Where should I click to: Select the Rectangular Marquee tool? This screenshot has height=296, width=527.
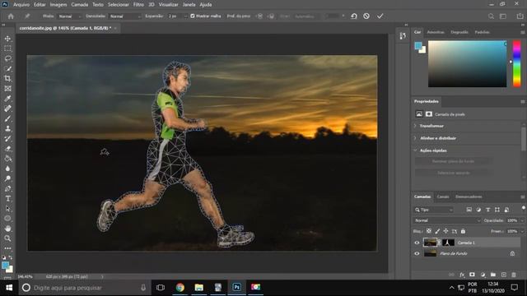[x=7, y=49]
